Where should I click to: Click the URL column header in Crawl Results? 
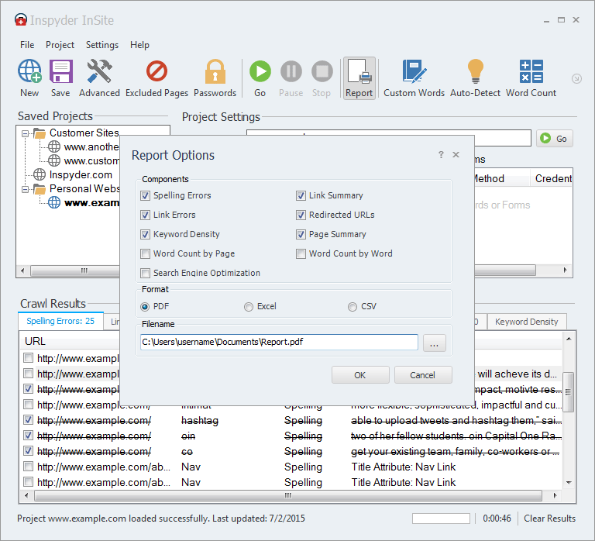click(x=35, y=341)
